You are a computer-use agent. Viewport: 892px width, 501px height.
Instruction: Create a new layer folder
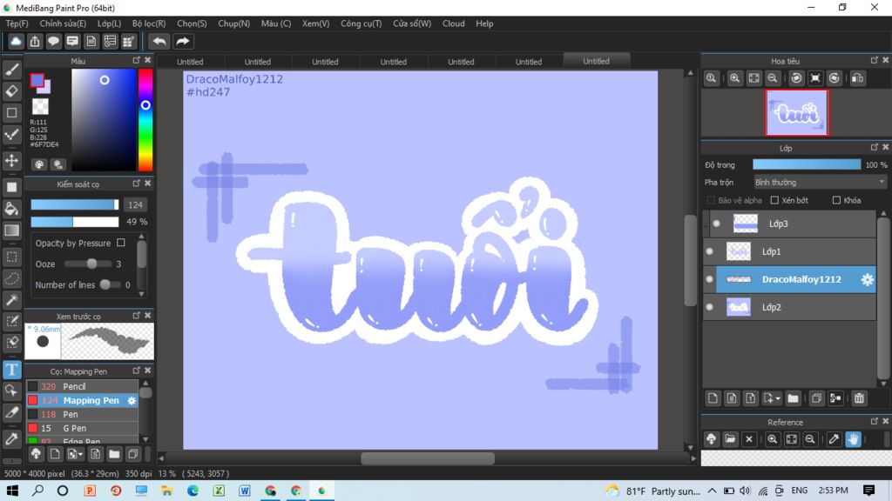click(793, 398)
